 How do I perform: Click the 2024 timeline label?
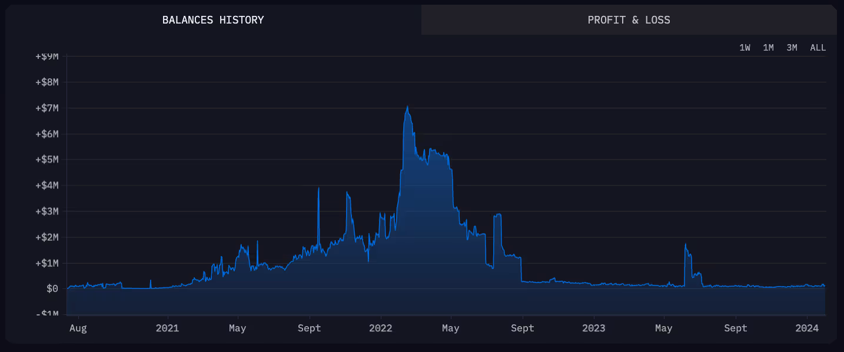(806, 328)
